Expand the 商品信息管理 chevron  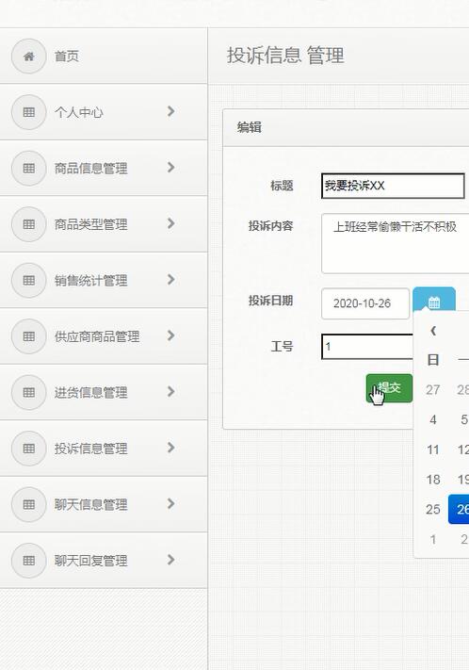pyautogui.click(x=170, y=167)
